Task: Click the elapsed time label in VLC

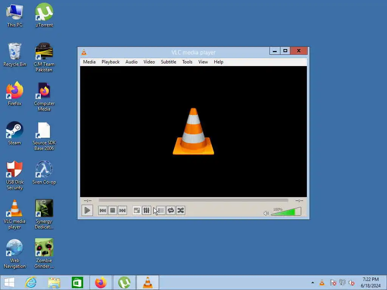Action: (88, 201)
